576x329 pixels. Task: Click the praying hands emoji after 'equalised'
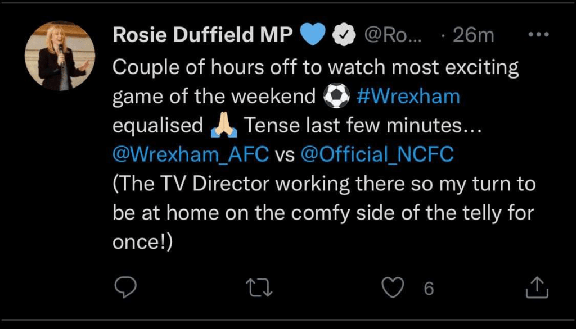224,126
